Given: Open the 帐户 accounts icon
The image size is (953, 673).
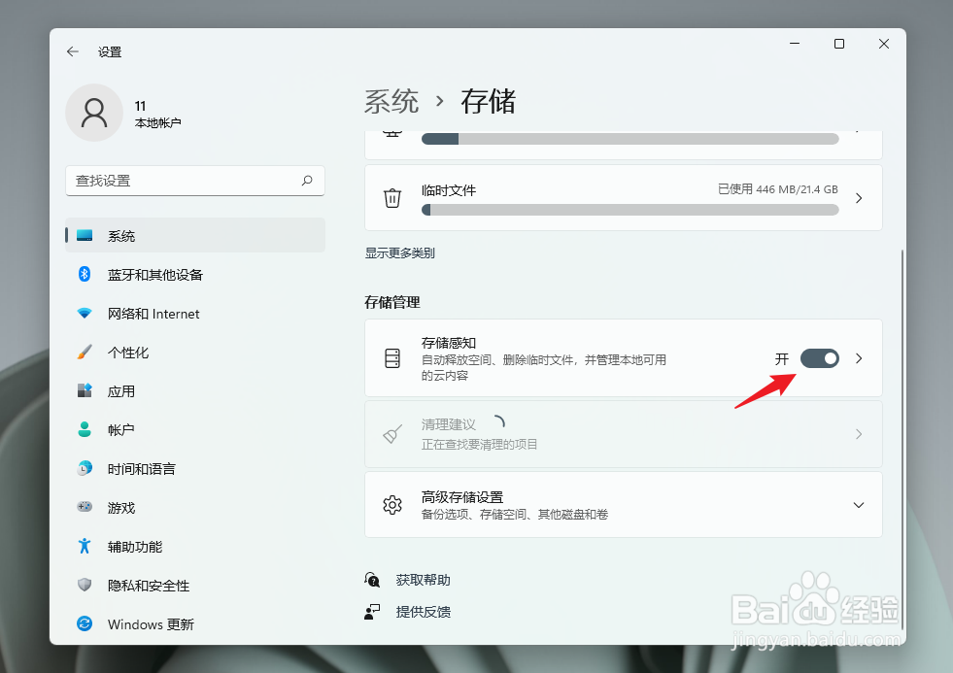Looking at the screenshot, I should pos(85,429).
